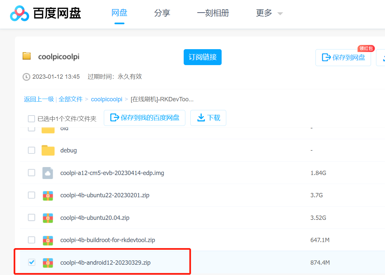Image resolution: width=385 pixels, height=275 pixels.
Task: Click zip icon of coolpi-4b-buildroot-for-rkdevtool.zip
Action: [x=48, y=240]
